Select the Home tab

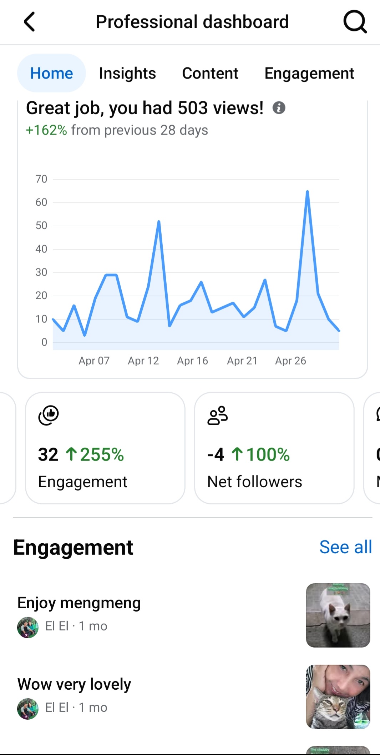(x=51, y=73)
